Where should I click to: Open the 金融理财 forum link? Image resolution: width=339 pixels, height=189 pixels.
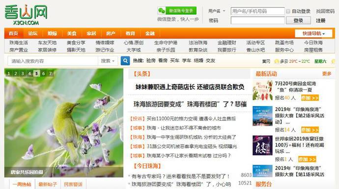click(227, 43)
